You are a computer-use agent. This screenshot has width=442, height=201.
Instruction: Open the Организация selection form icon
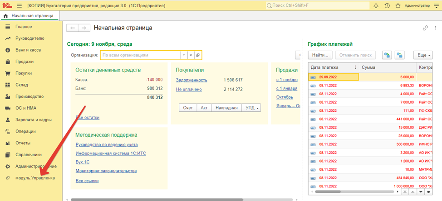pos(198,55)
